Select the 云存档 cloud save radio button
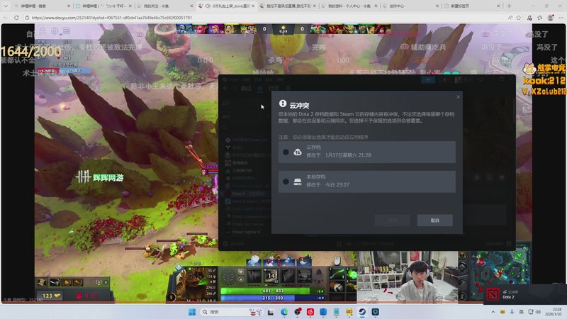 tap(286, 152)
